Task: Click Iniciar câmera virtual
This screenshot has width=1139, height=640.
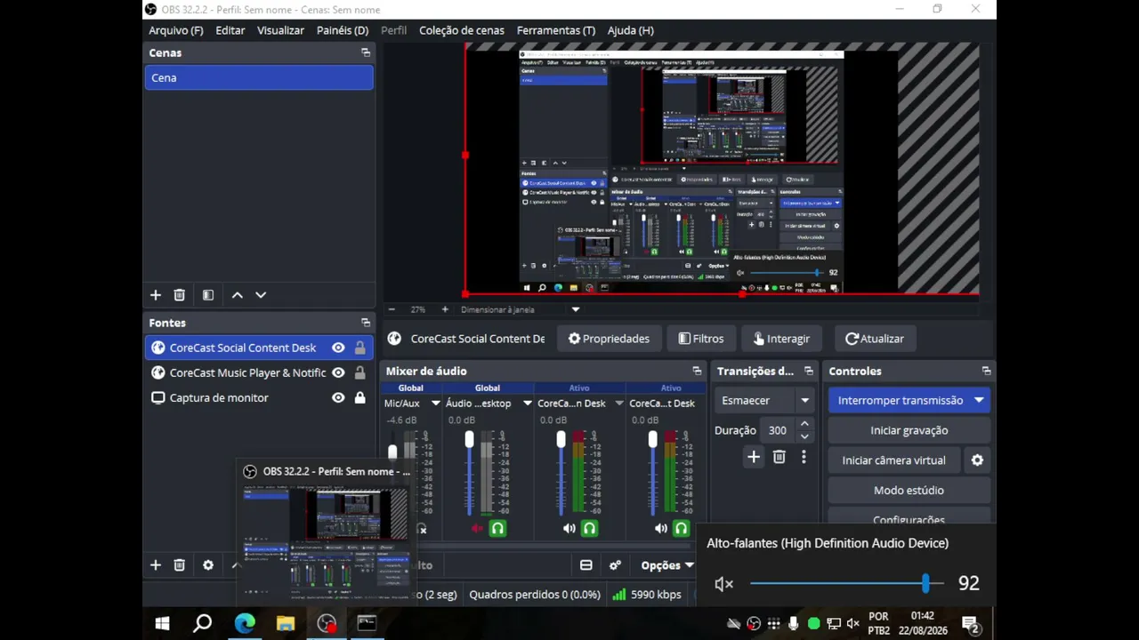Action: [894, 460]
